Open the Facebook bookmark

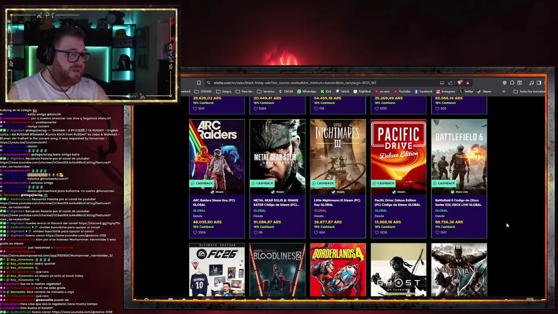point(423,92)
